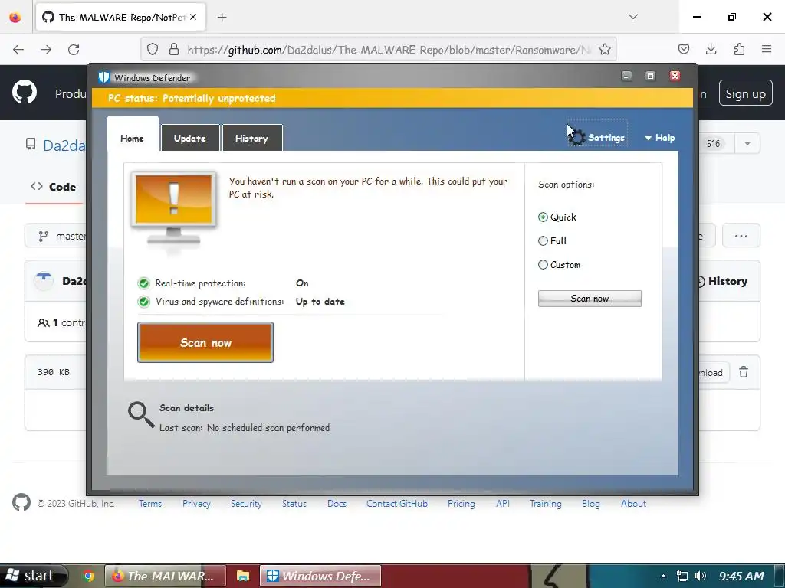The height and width of the screenshot is (588, 785).
Task: Bookmark this page with the star
Action: [605, 50]
